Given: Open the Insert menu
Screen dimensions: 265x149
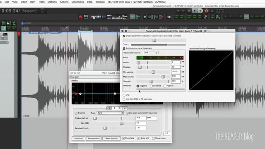Looking at the screenshot, I should click(x=24, y=2).
